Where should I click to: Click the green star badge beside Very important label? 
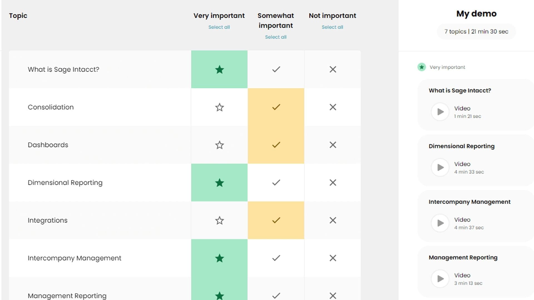[x=422, y=67]
